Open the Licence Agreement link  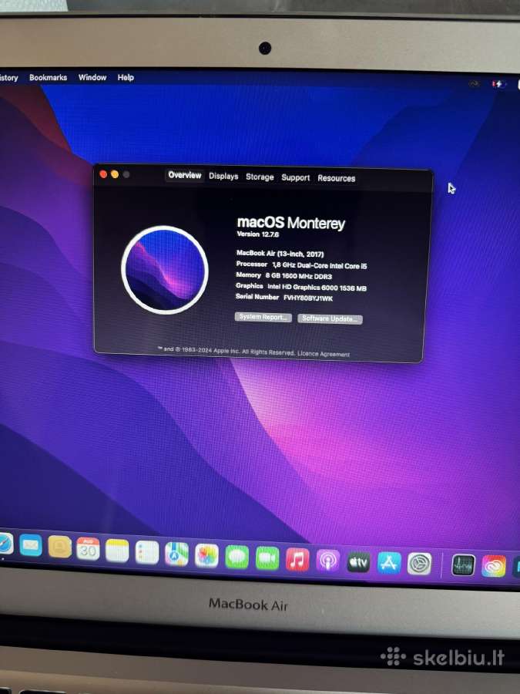click(x=324, y=354)
